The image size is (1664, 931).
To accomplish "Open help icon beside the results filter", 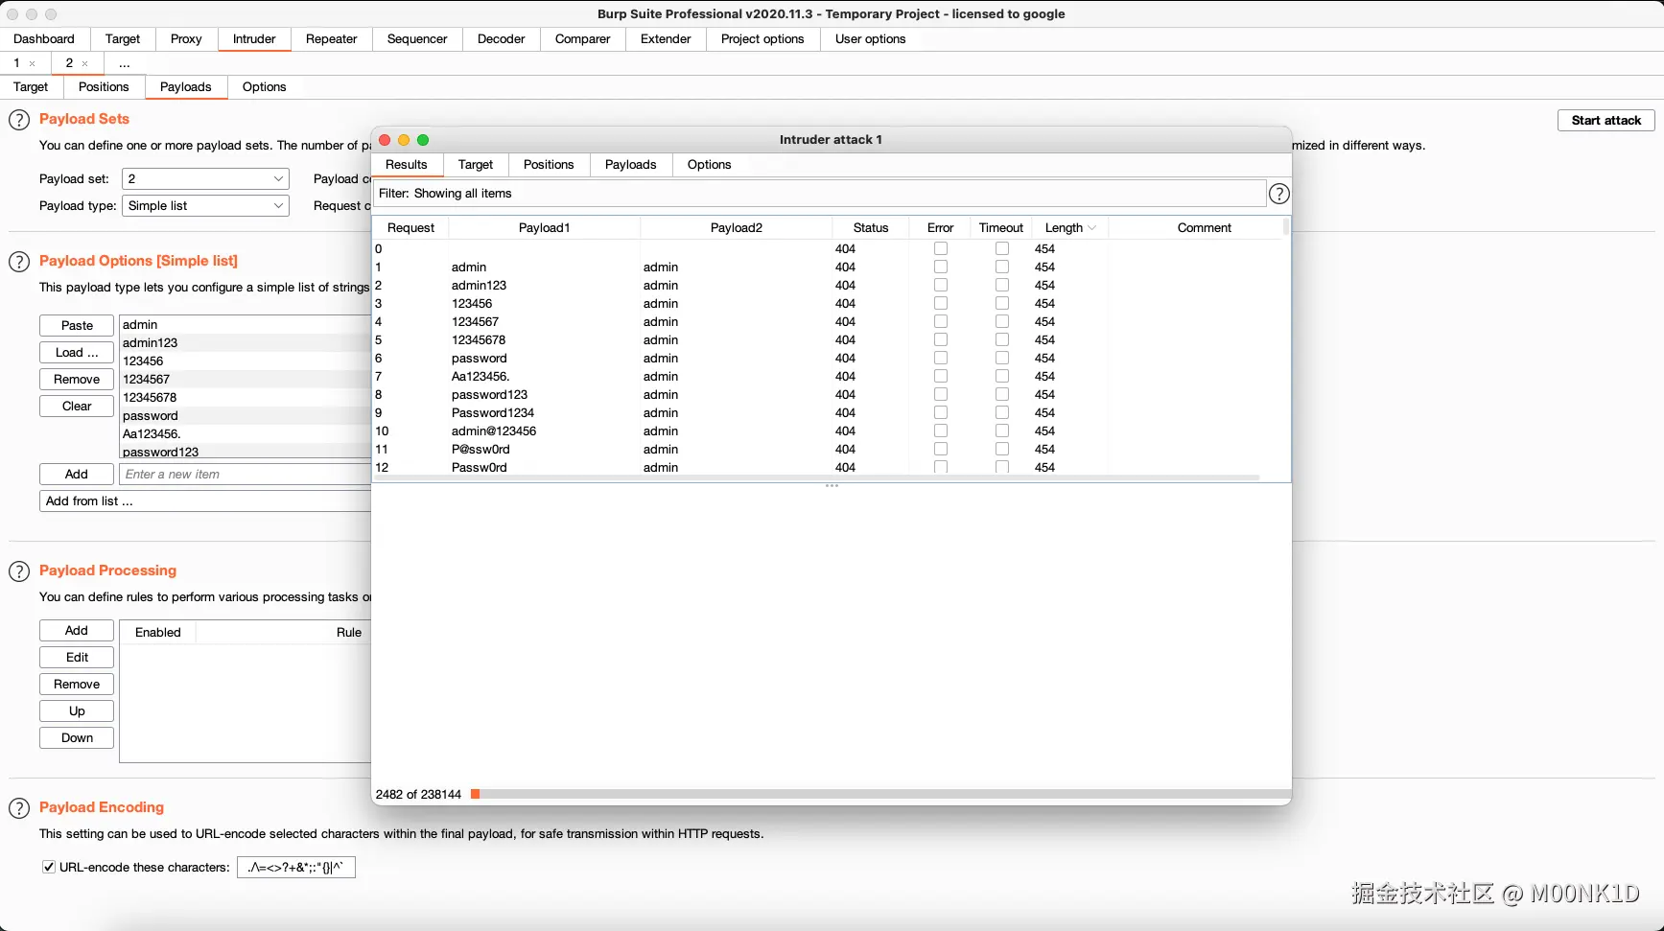I will [1278, 194].
